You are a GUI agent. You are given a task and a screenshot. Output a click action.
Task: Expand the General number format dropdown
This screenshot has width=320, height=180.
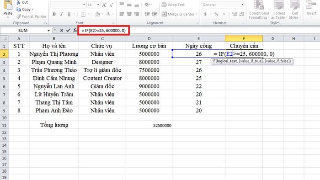click(242, 5)
